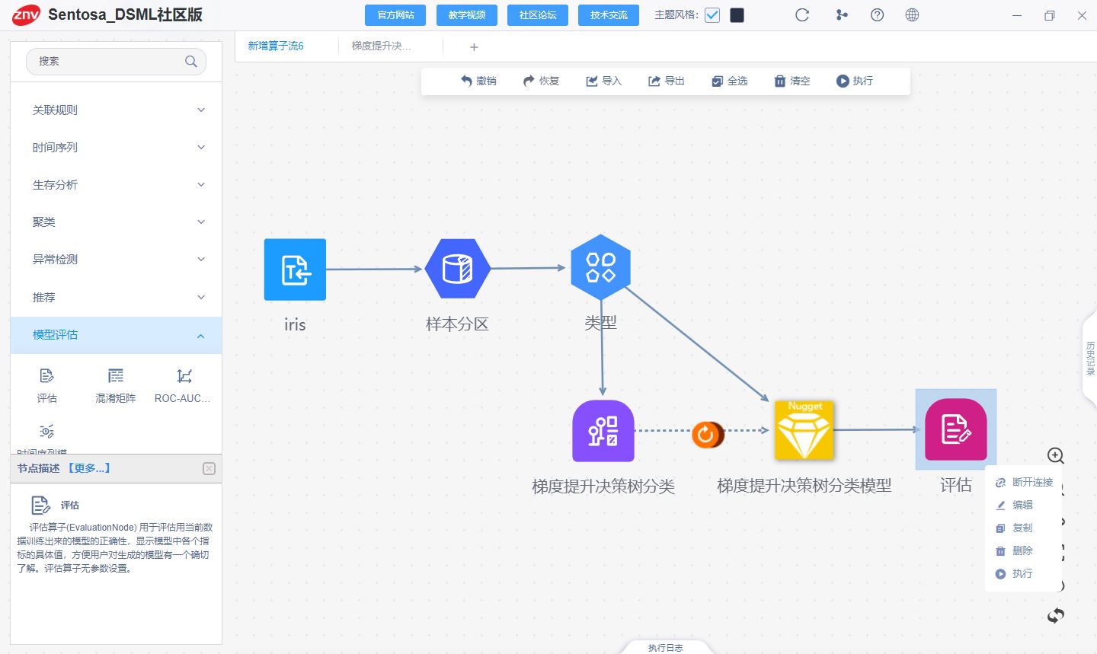Screen dimensions: 1097x654
Task: Expand the 关联规则 category
Action: point(116,110)
